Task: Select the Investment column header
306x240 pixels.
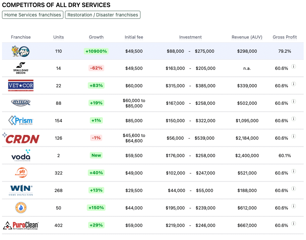Action: tap(190, 37)
